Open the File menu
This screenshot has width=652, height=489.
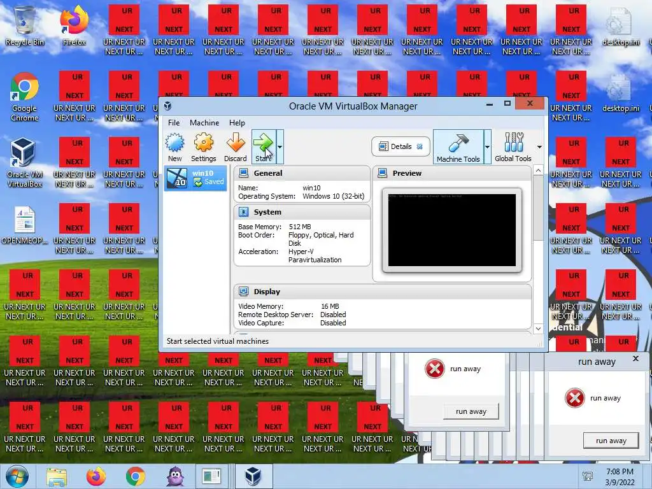[174, 123]
